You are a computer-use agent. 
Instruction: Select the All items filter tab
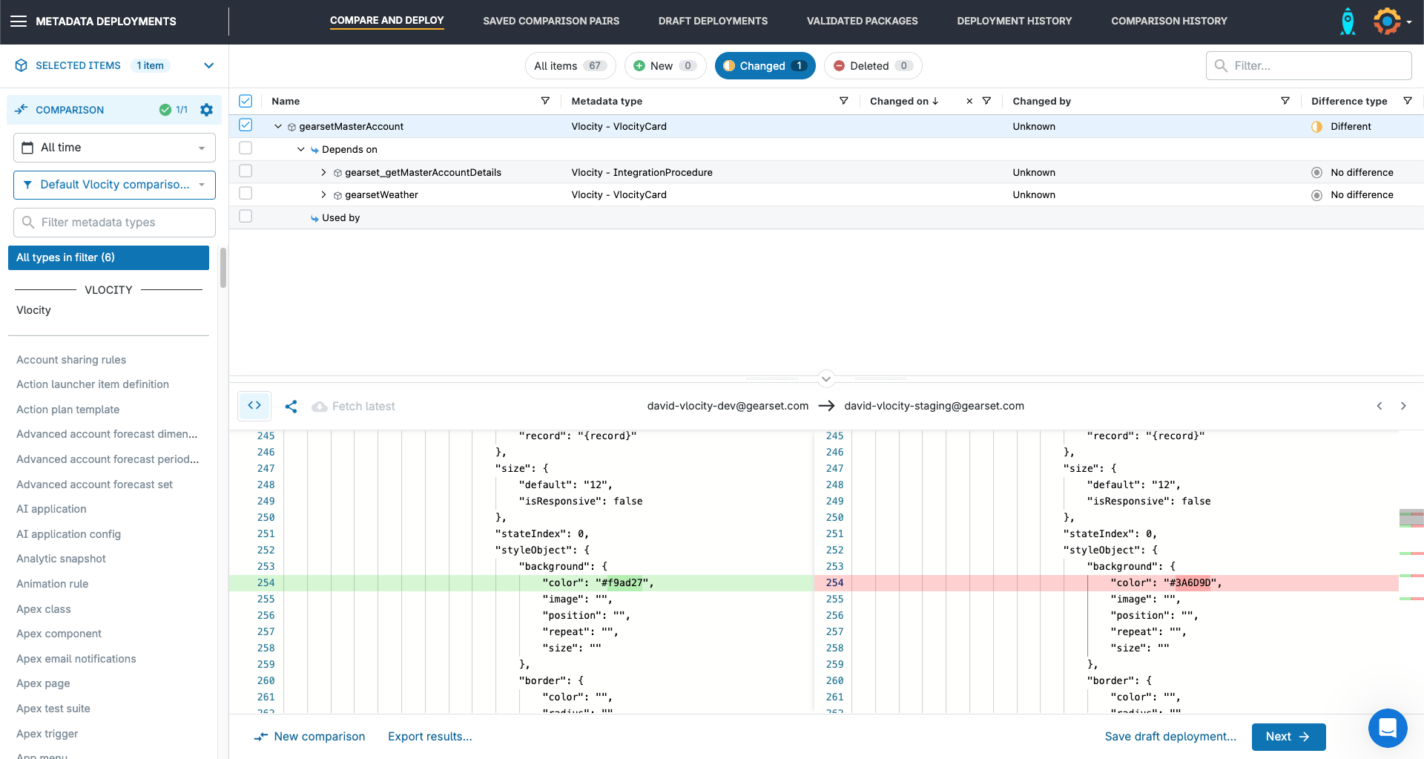(x=570, y=66)
